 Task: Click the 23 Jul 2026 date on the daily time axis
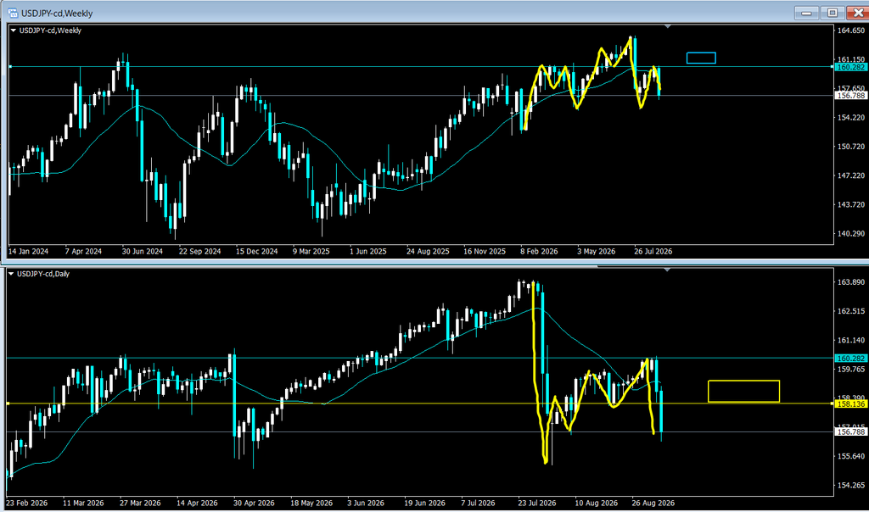point(537,504)
